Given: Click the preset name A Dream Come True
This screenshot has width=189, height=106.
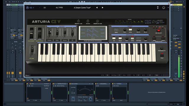Looking at the screenshot, I should tap(82, 8).
